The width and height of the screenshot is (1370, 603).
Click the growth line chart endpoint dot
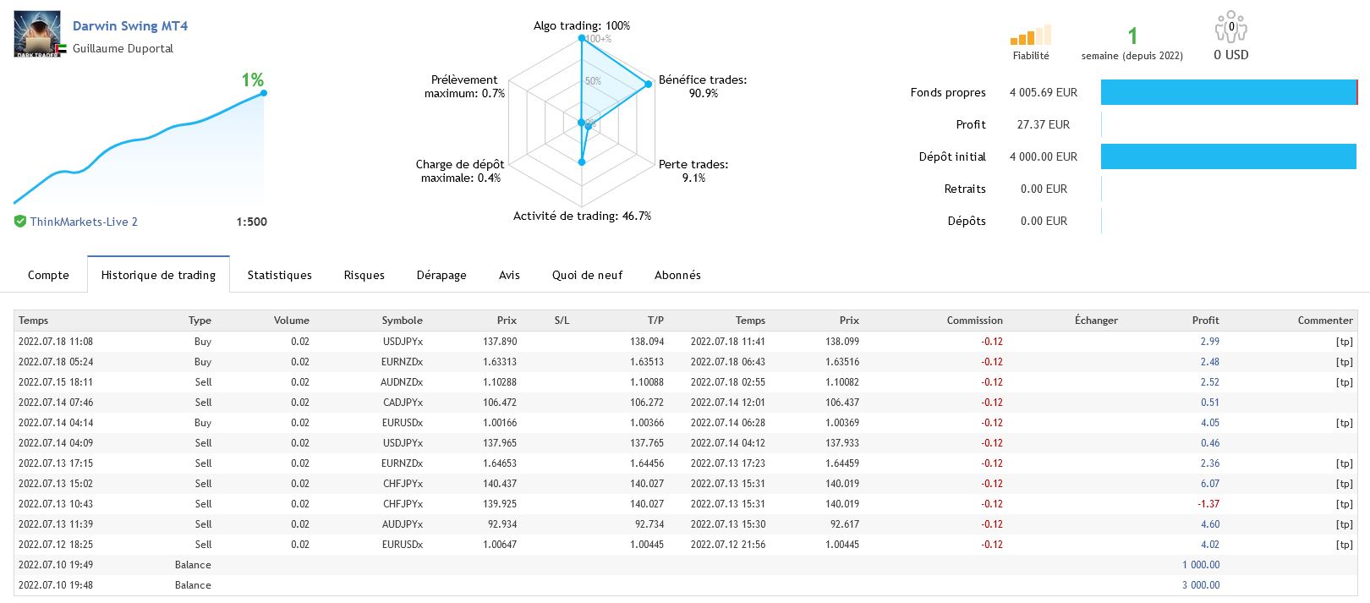(264, 92)
